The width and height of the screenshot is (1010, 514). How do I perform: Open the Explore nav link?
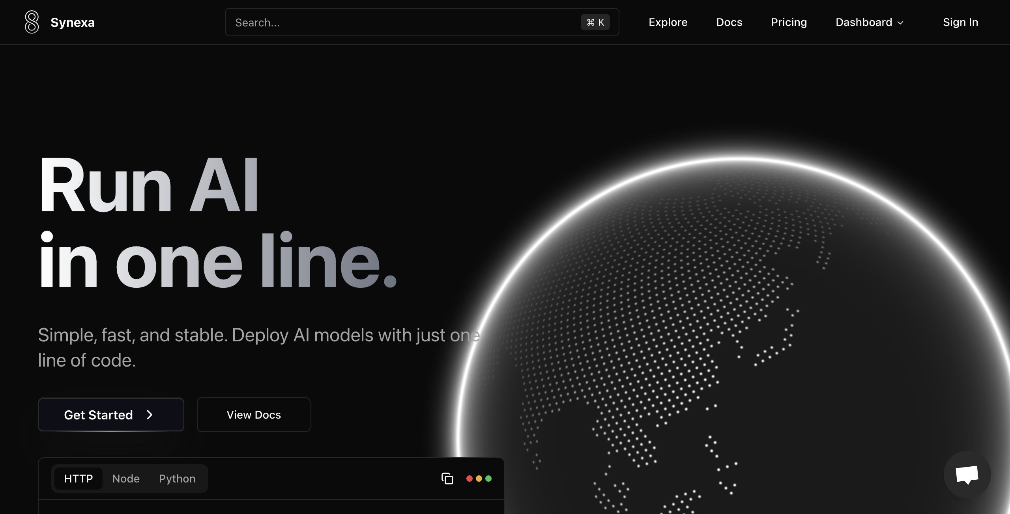coord(668,22)
